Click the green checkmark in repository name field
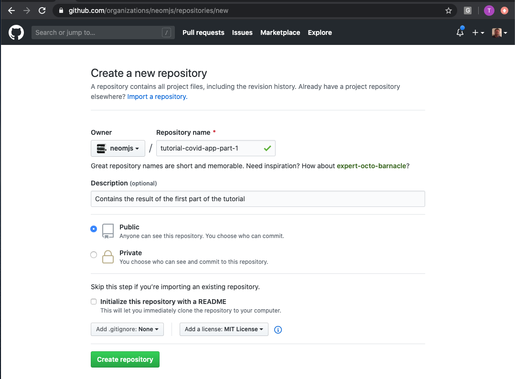515x379 pixels. point(268,148)
